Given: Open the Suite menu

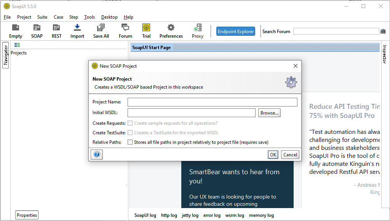Looking at the screenshot, I should [x=42, y=17].
